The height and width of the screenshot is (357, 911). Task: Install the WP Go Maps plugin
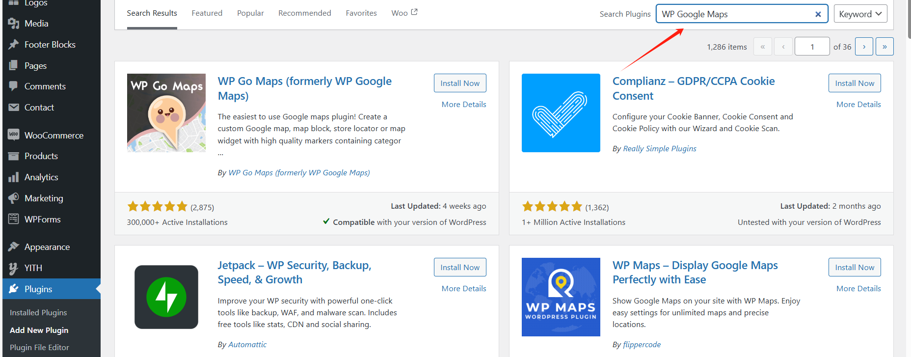pyautogui.click(x=460, y=83)
